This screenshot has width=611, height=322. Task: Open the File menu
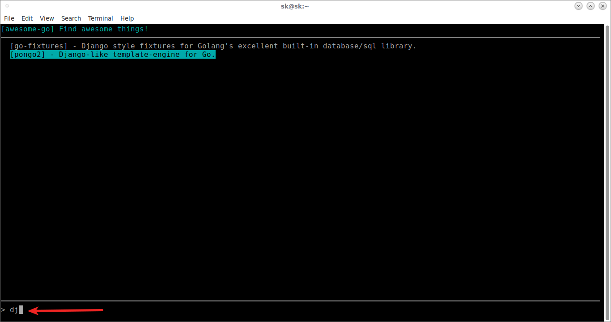point(9,18)
